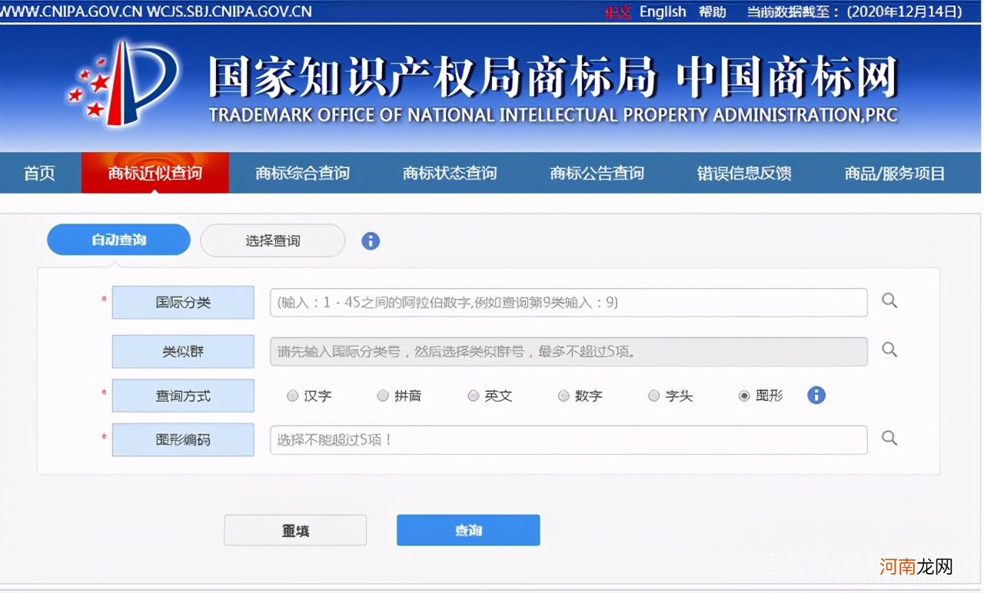Select the 数字 radio button
This screenshot has width=984, height=593.
pos(563,396)
